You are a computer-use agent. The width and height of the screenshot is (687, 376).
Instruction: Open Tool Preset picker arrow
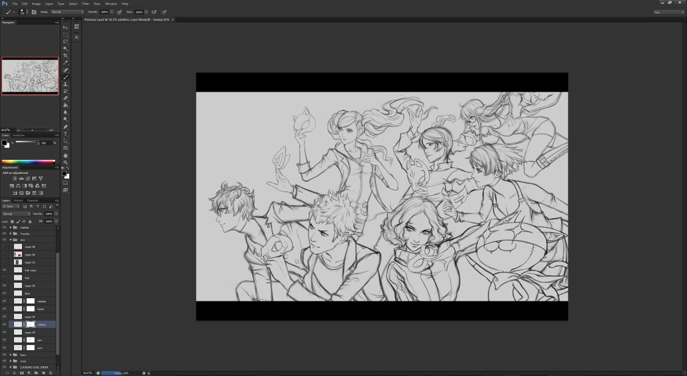pos(15,11)
